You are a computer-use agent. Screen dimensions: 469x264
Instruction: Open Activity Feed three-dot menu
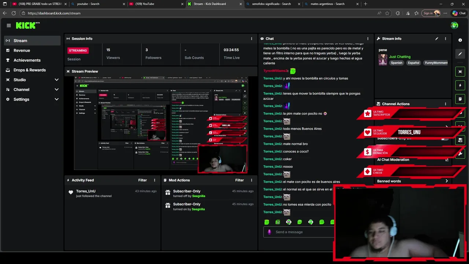[155, 180]
